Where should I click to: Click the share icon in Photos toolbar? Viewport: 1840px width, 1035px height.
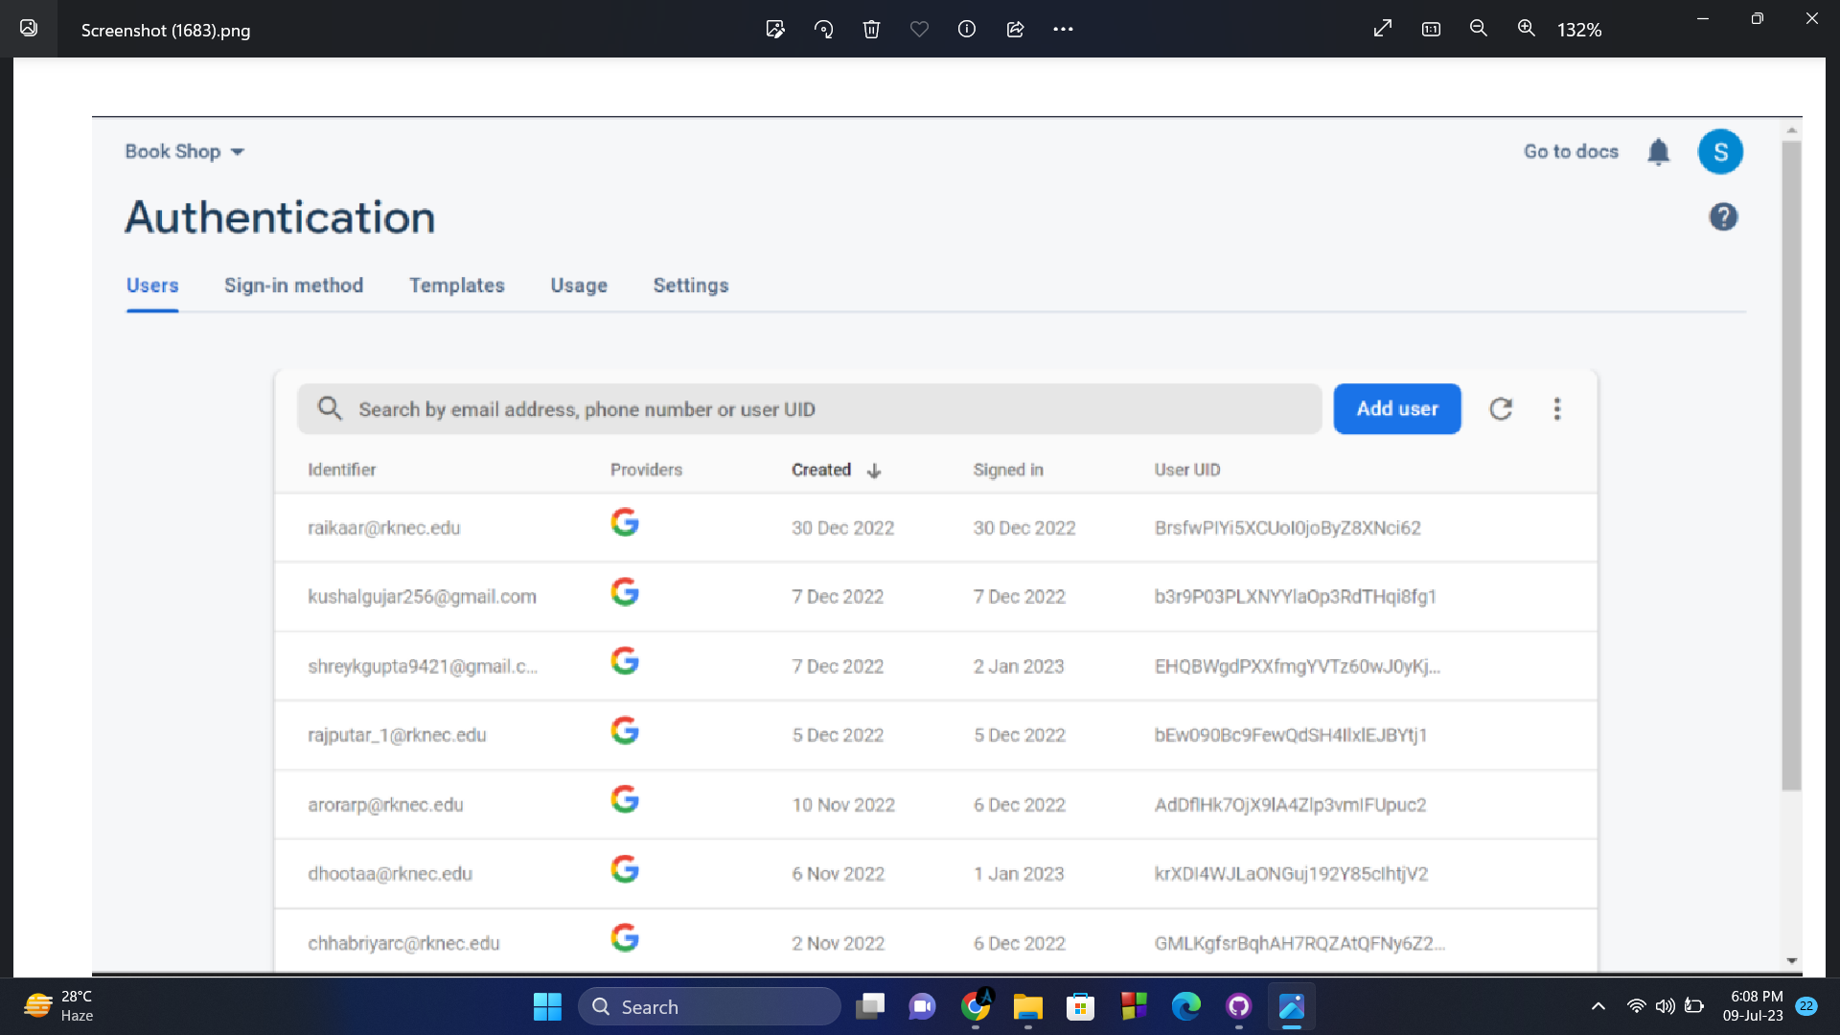pyautogui.click(x=1015, y=29)
